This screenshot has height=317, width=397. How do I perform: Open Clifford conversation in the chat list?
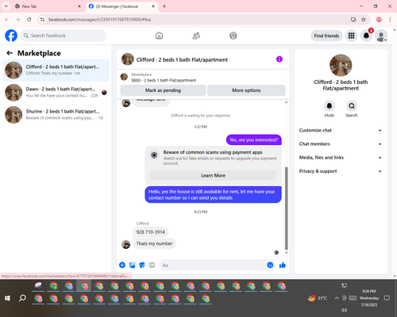point(56,71)
